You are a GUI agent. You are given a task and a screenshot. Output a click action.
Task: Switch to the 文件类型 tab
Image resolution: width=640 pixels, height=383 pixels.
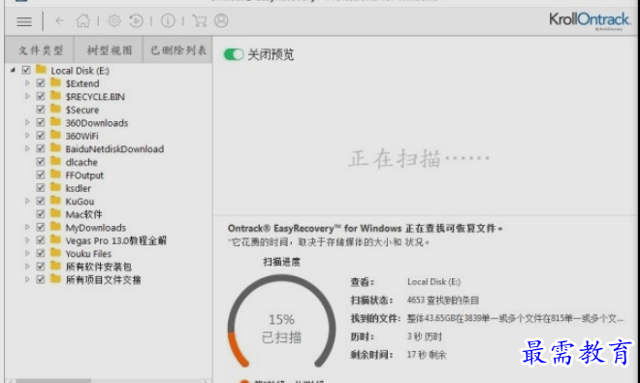(x=40, y=49)
